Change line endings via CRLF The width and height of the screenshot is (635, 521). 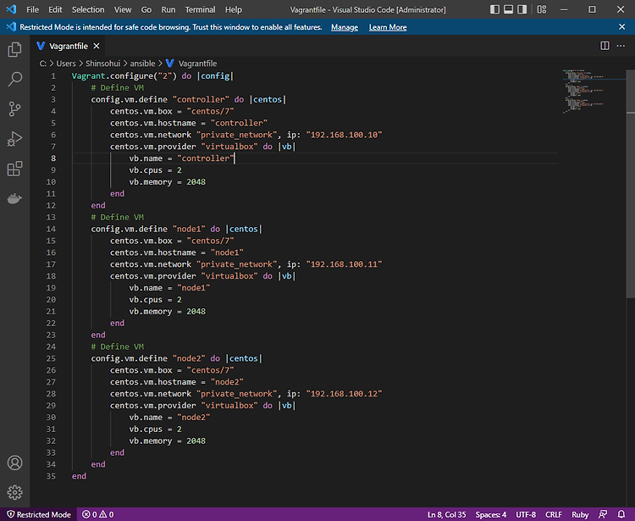(x=553, y=514)
